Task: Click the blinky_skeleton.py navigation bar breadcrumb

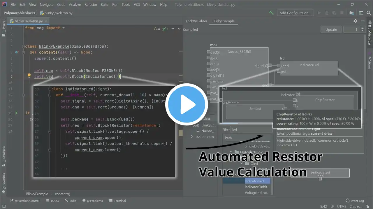Action: (56, 13)
